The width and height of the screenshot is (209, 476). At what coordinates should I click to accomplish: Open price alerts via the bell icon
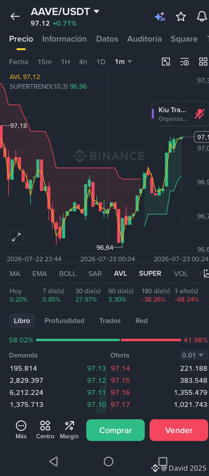coord(202,17)
